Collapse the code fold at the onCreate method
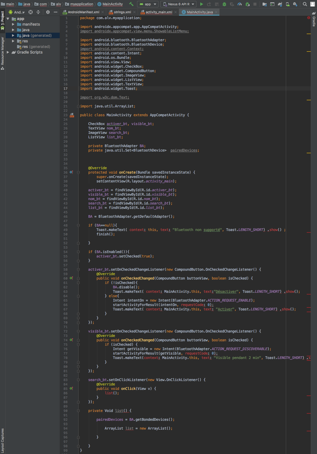 [78, 172]
